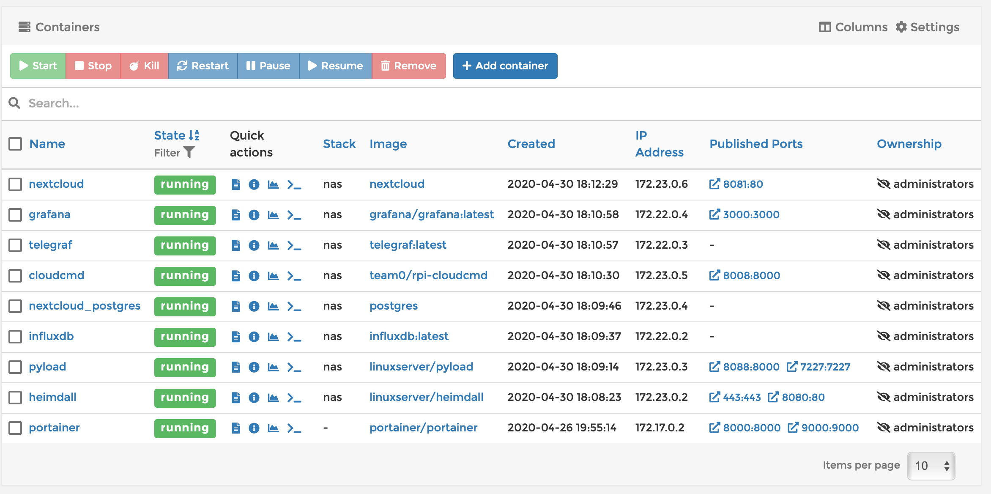Open stats graph for influxdb
Screen dimensions: 991x494
(x=273, y=336)
